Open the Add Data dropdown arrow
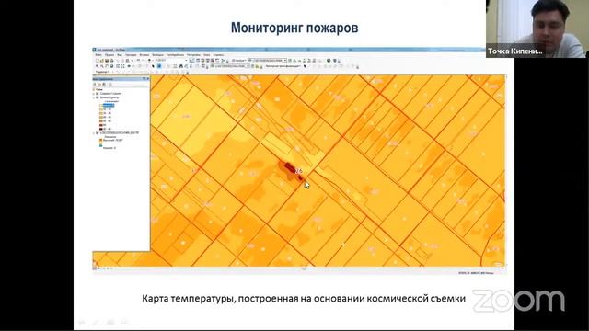The width and height of the screenshot is (589, 331). pyautogui.click(x=153, y=61)
